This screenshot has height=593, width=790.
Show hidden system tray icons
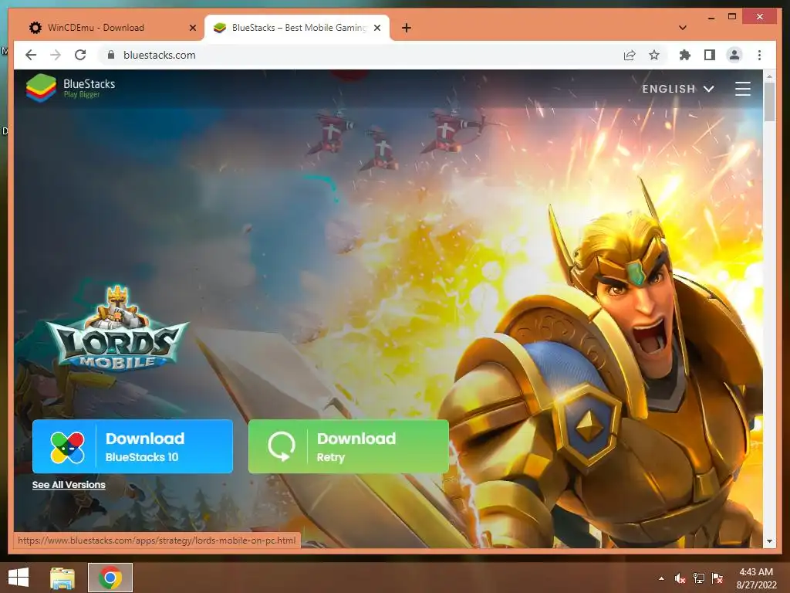click(x=661, y=578)
